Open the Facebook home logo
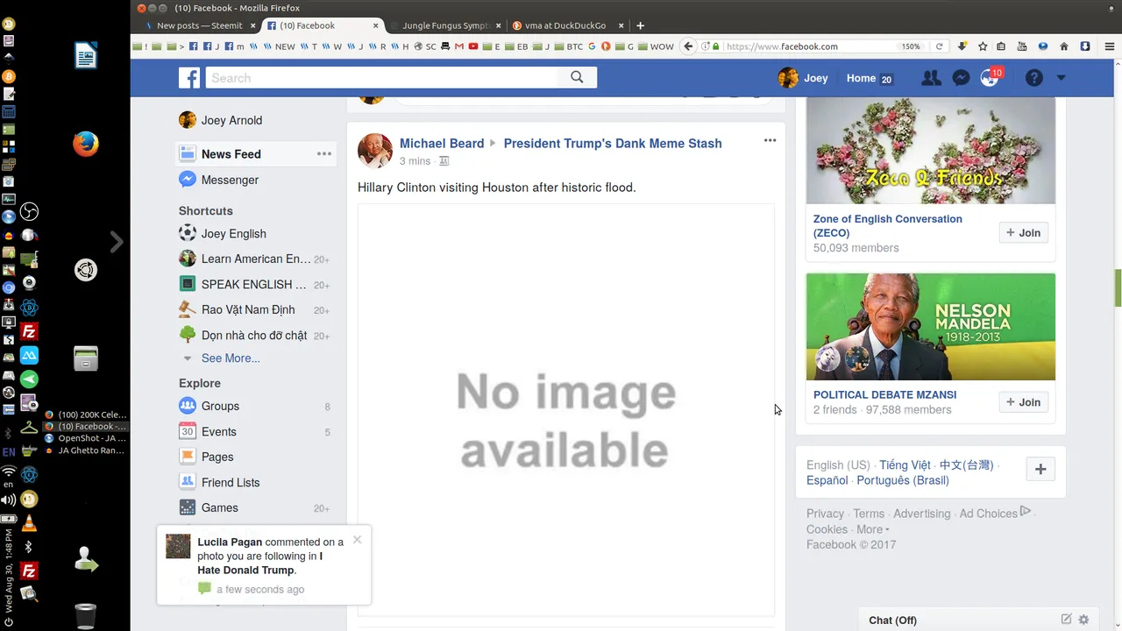 (189, 78)
